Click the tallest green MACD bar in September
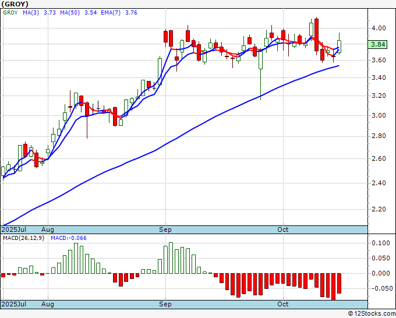The image size is (396, 318). click(x=171, y=258)
